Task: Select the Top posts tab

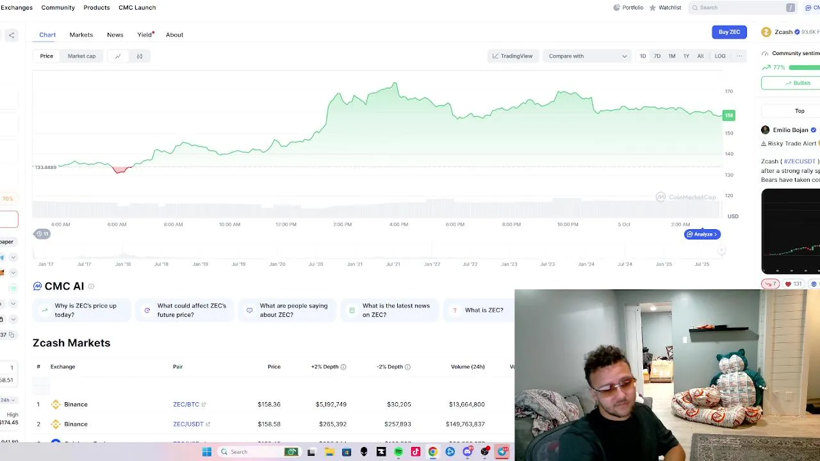Action: [x=799, y=111]
